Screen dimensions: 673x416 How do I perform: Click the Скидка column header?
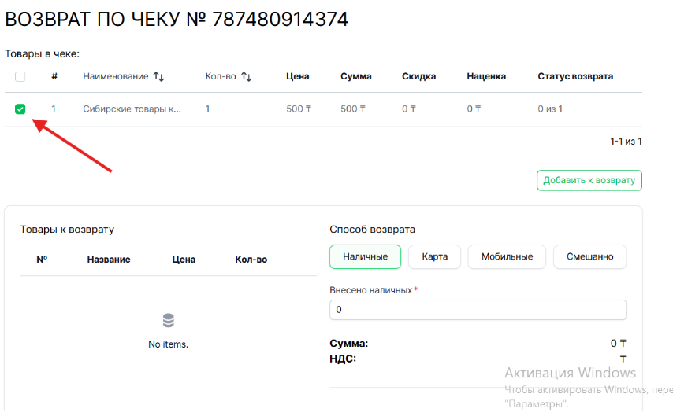[418, 76]
